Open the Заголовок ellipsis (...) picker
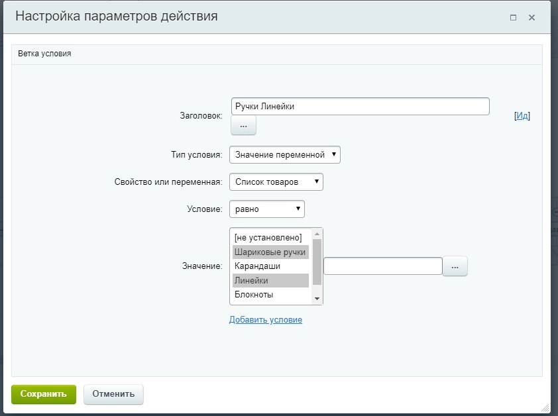Viewport: 558px width, 416px height. (243, 125)
